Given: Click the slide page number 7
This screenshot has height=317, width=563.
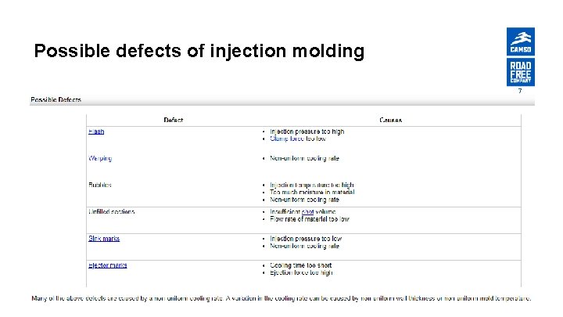Looking at the screenshot, I should coord(520,91).
